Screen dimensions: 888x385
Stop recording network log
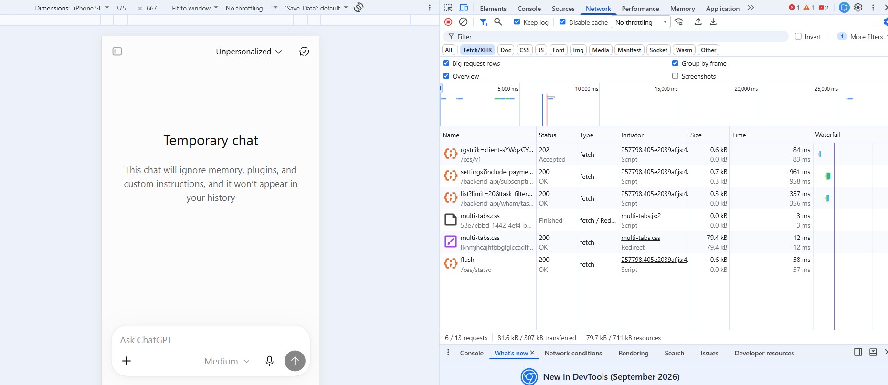pyautogui.click(x=448, y=22)
